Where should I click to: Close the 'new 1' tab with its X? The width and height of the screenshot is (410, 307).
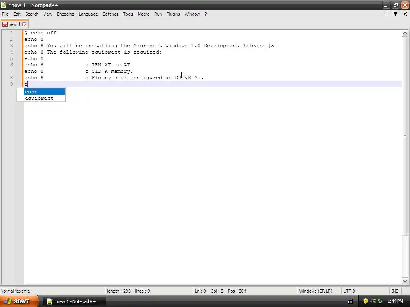24,24
